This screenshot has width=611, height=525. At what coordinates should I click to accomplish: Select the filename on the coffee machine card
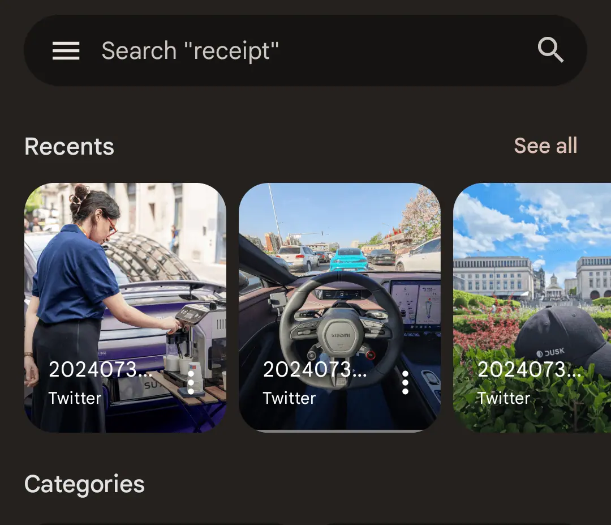tap(100, 369)
